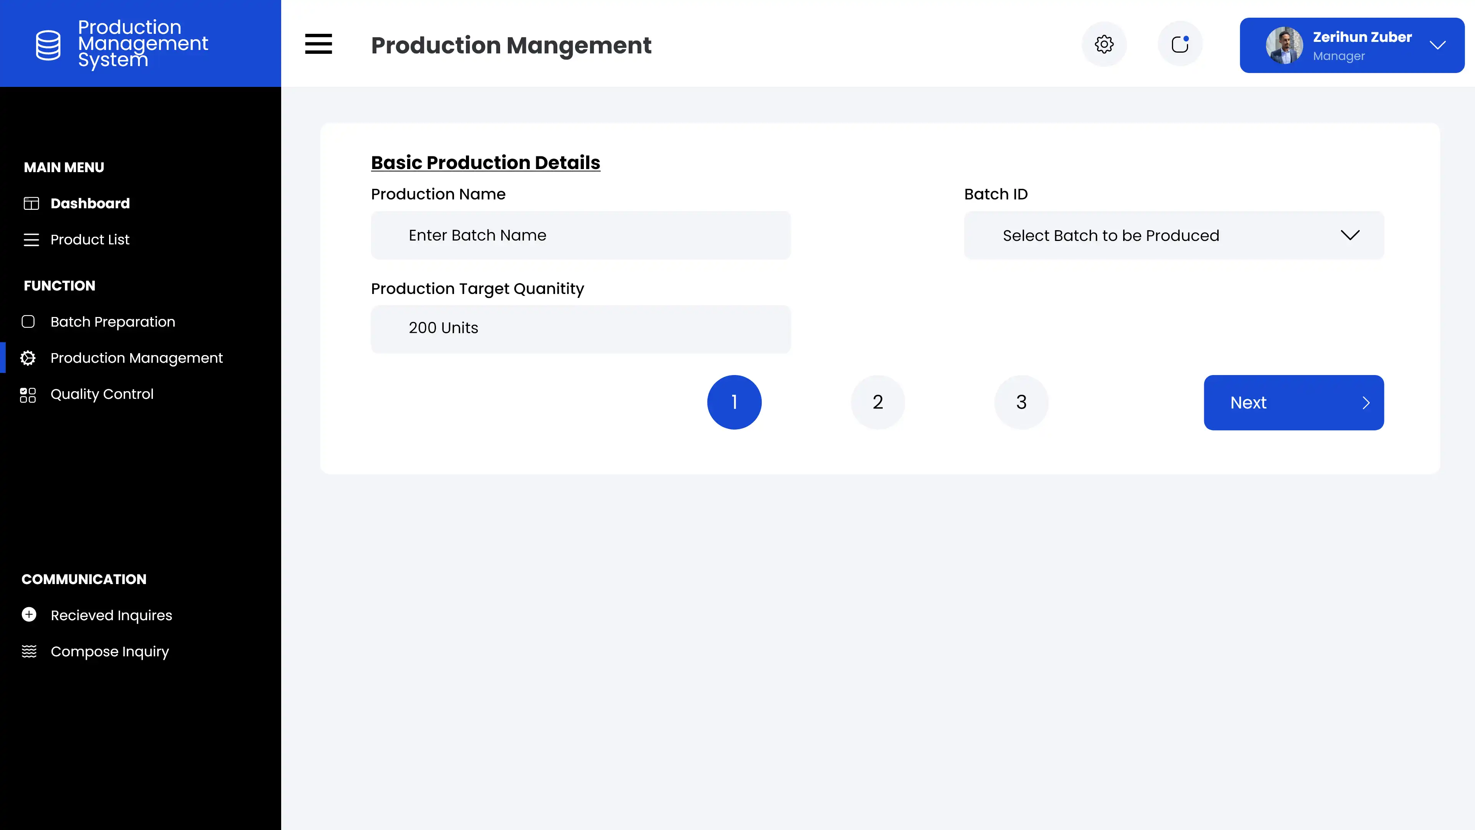Image resolution: width=1475 pixels, height=830 pixels.
Task: Click the Quality Control grid icon
Action: pyautogui.click(x=28, y=395)
